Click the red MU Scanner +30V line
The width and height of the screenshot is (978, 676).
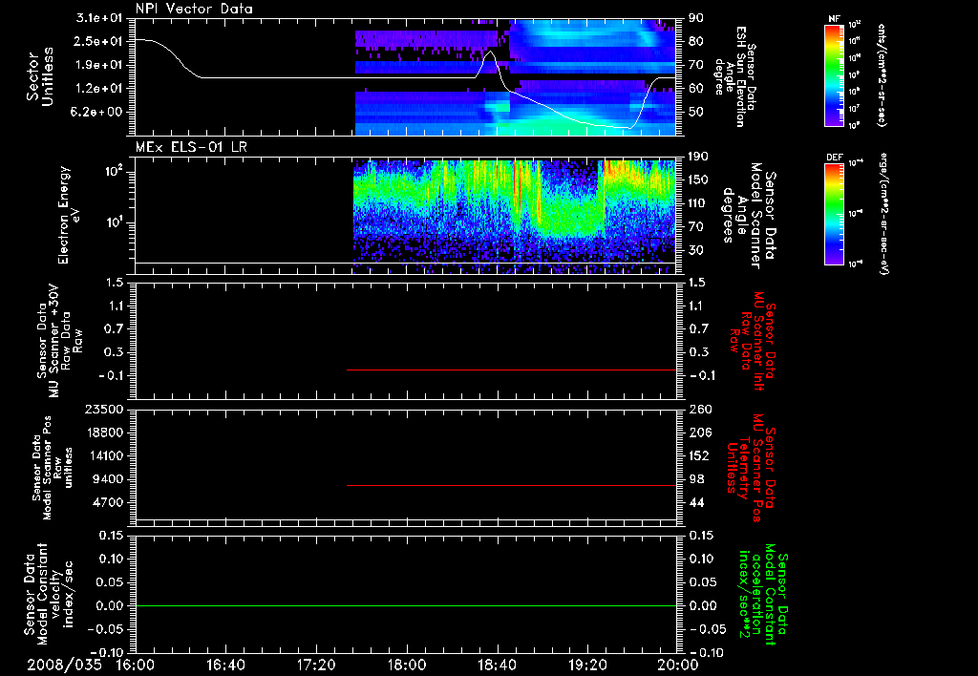coord(511,370)
